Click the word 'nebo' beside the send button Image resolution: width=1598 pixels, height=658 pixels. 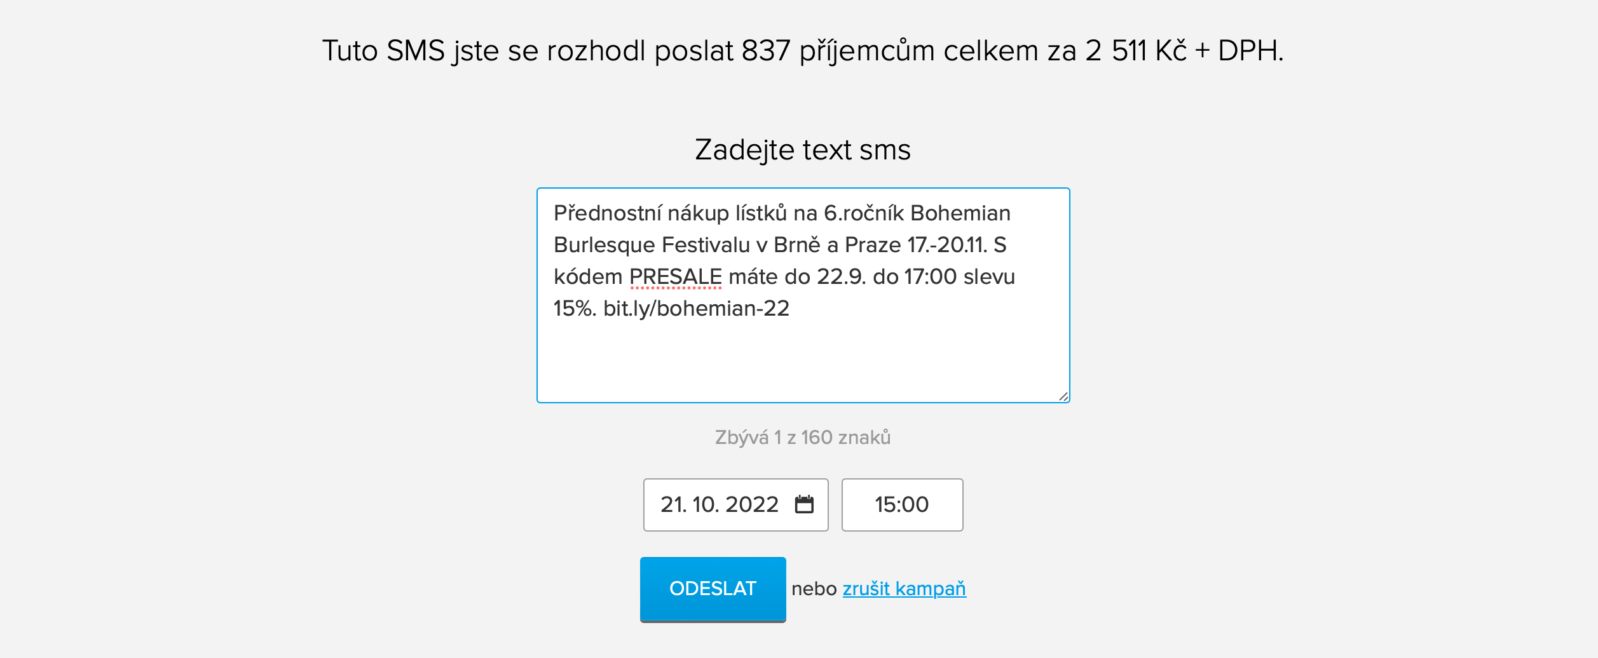(814, 589)
